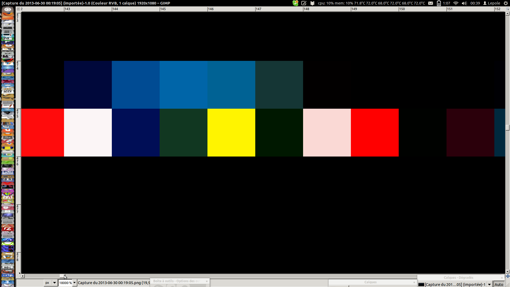
Task: Toggle the Auto button in Calques dock
Action: click(x=499, y=284)
